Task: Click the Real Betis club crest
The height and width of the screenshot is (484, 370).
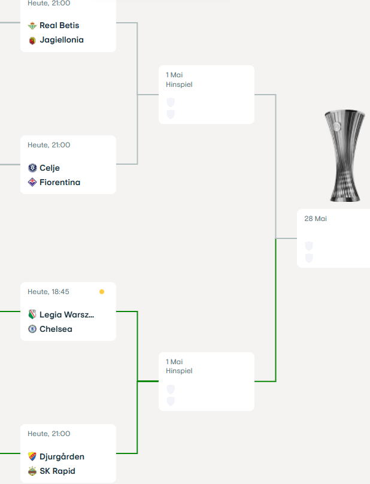Action: 32,26
